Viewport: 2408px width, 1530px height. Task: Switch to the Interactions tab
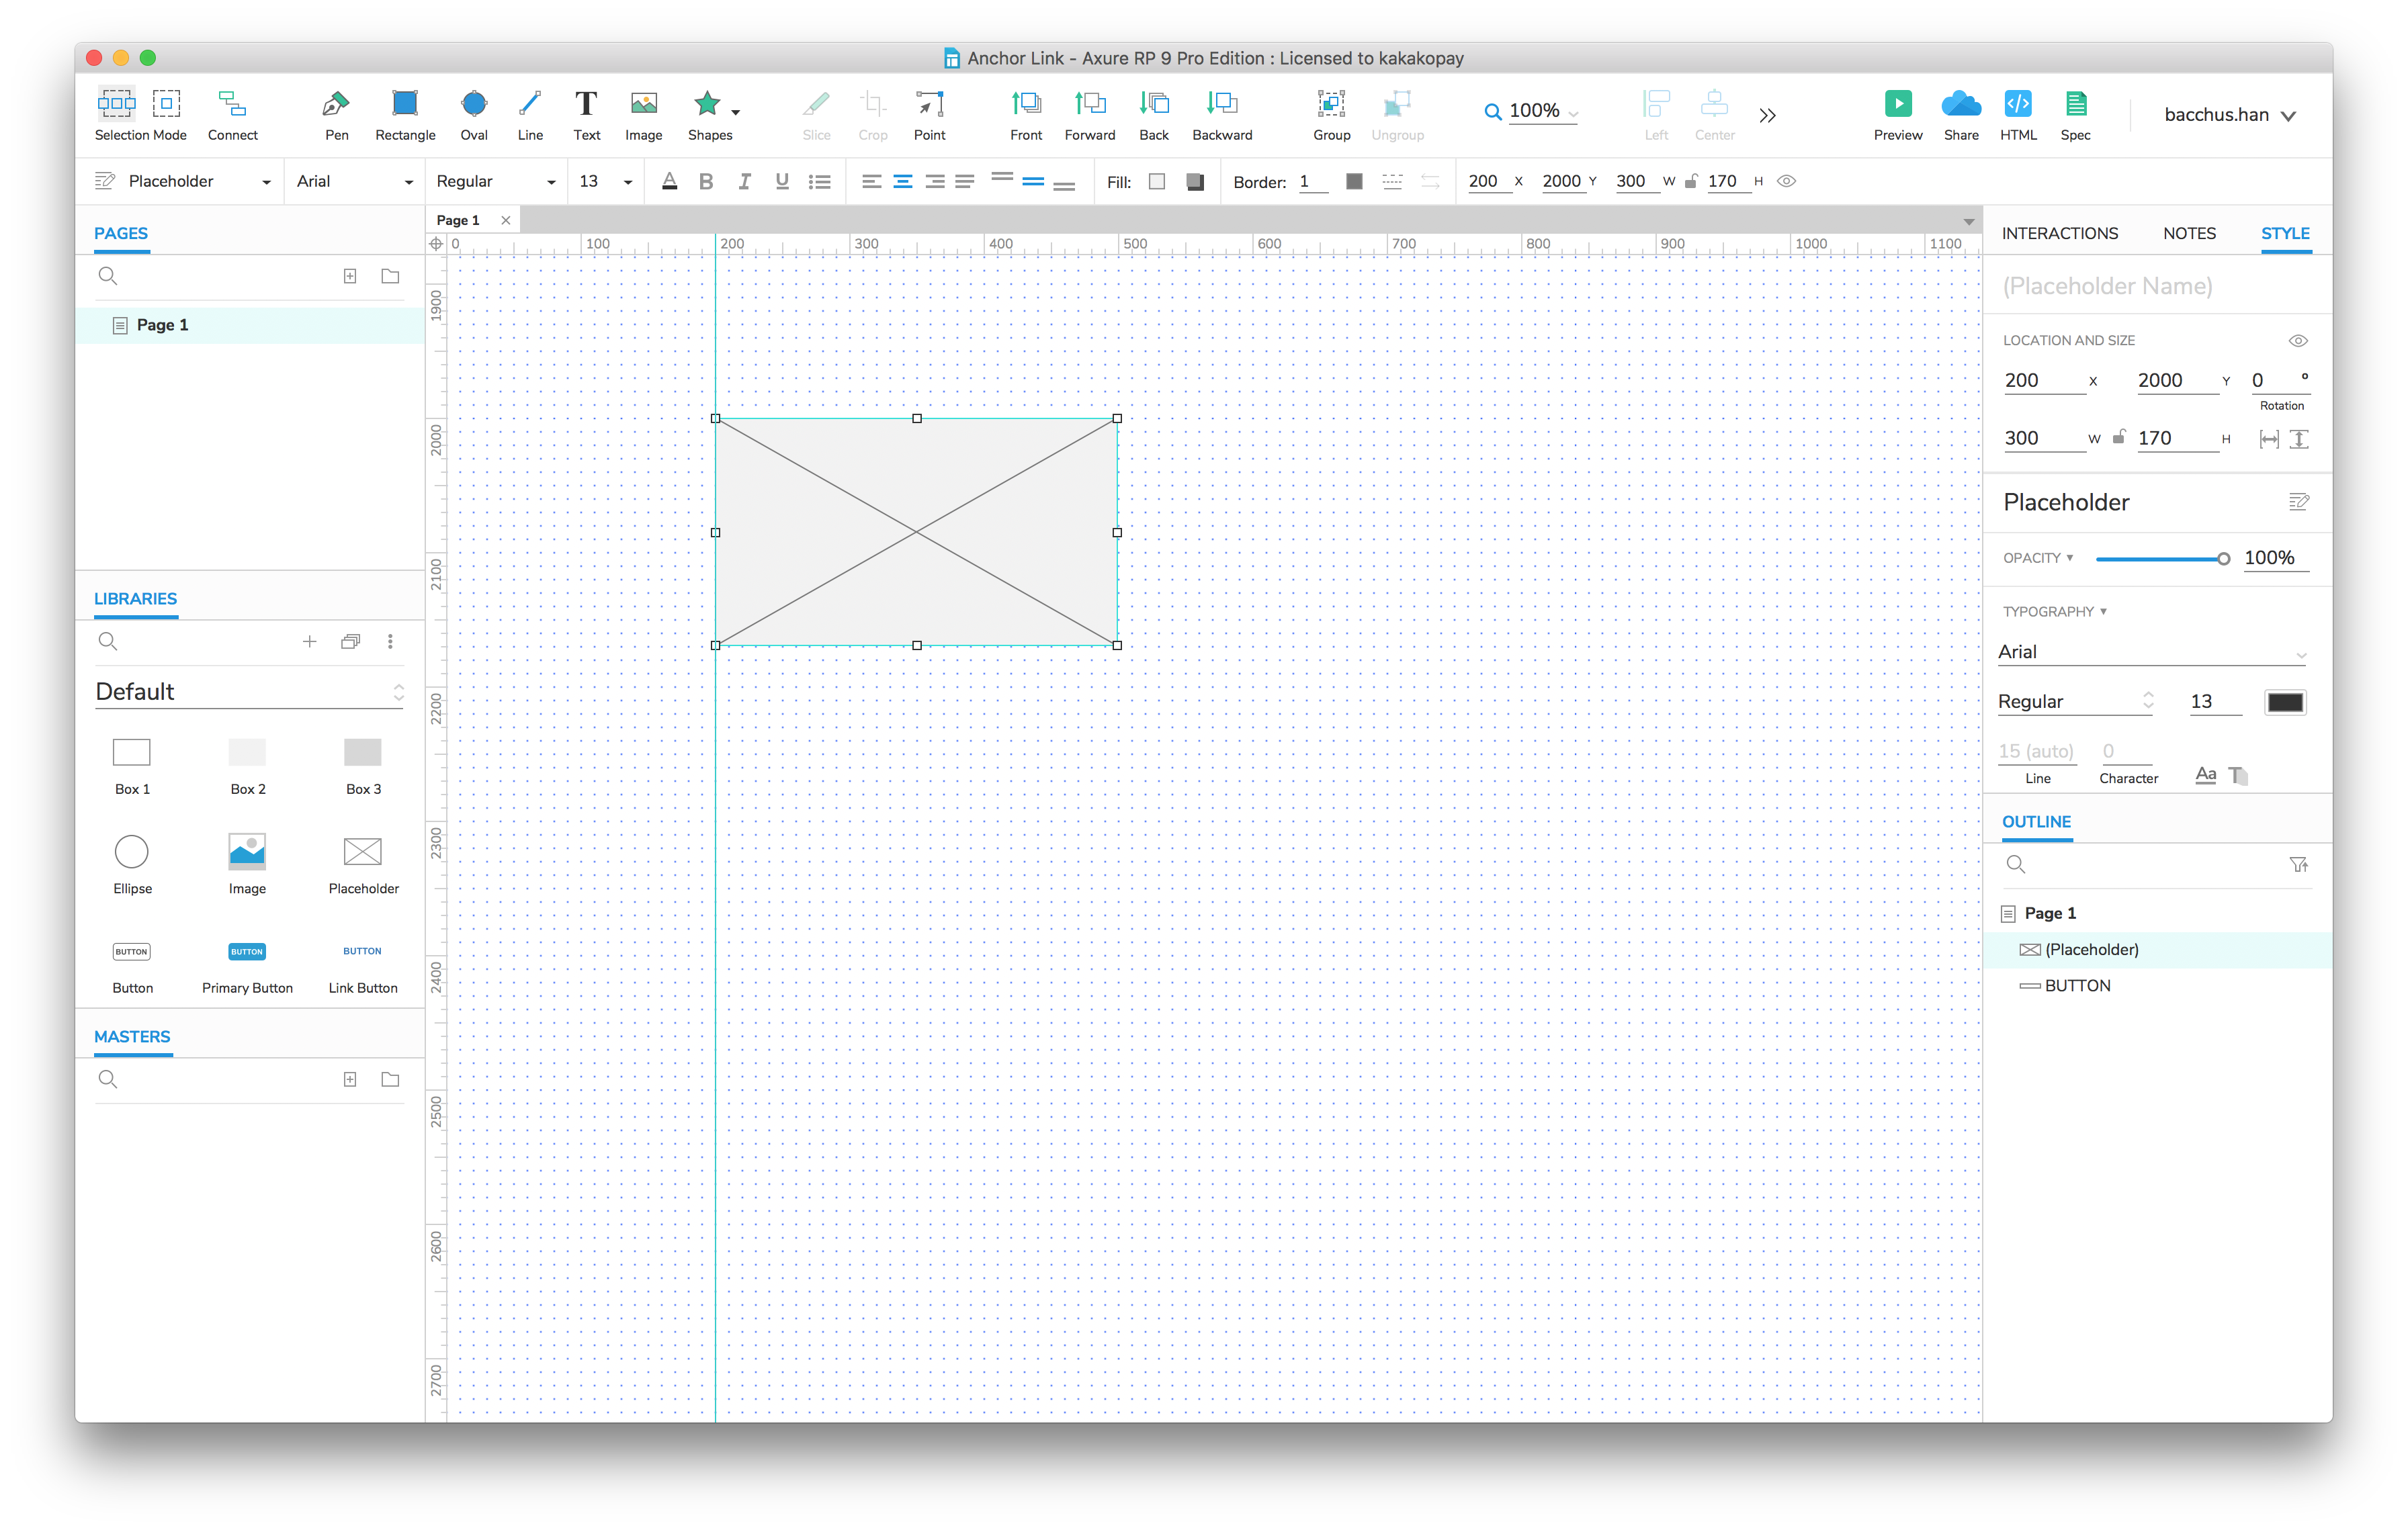tap(2059, 233)
